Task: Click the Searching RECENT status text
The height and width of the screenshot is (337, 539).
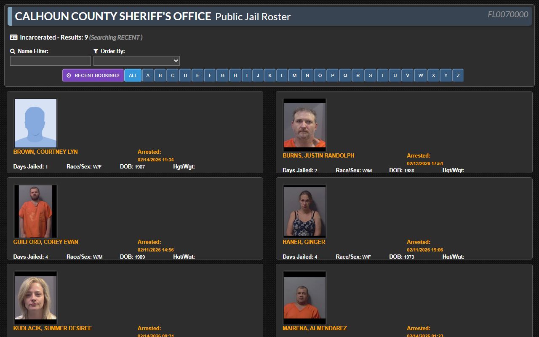Action: click(116, 37)
